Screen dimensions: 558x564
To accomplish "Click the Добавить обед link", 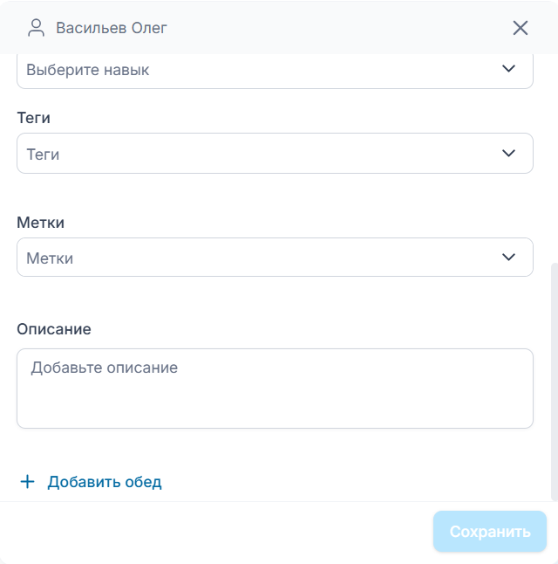I will (105, 482).
